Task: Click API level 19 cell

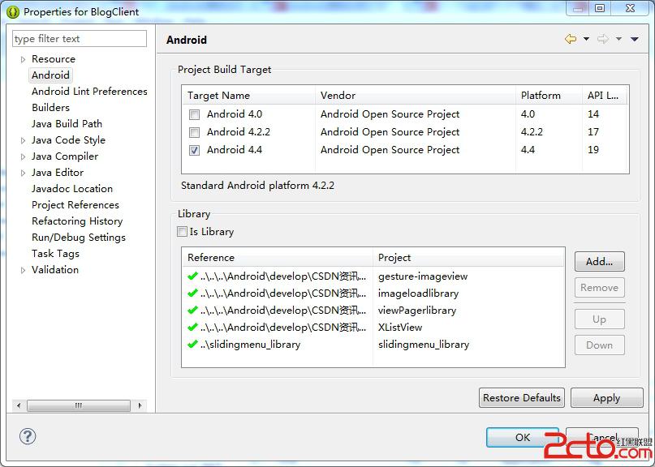Action: click(x=593, y=150)
